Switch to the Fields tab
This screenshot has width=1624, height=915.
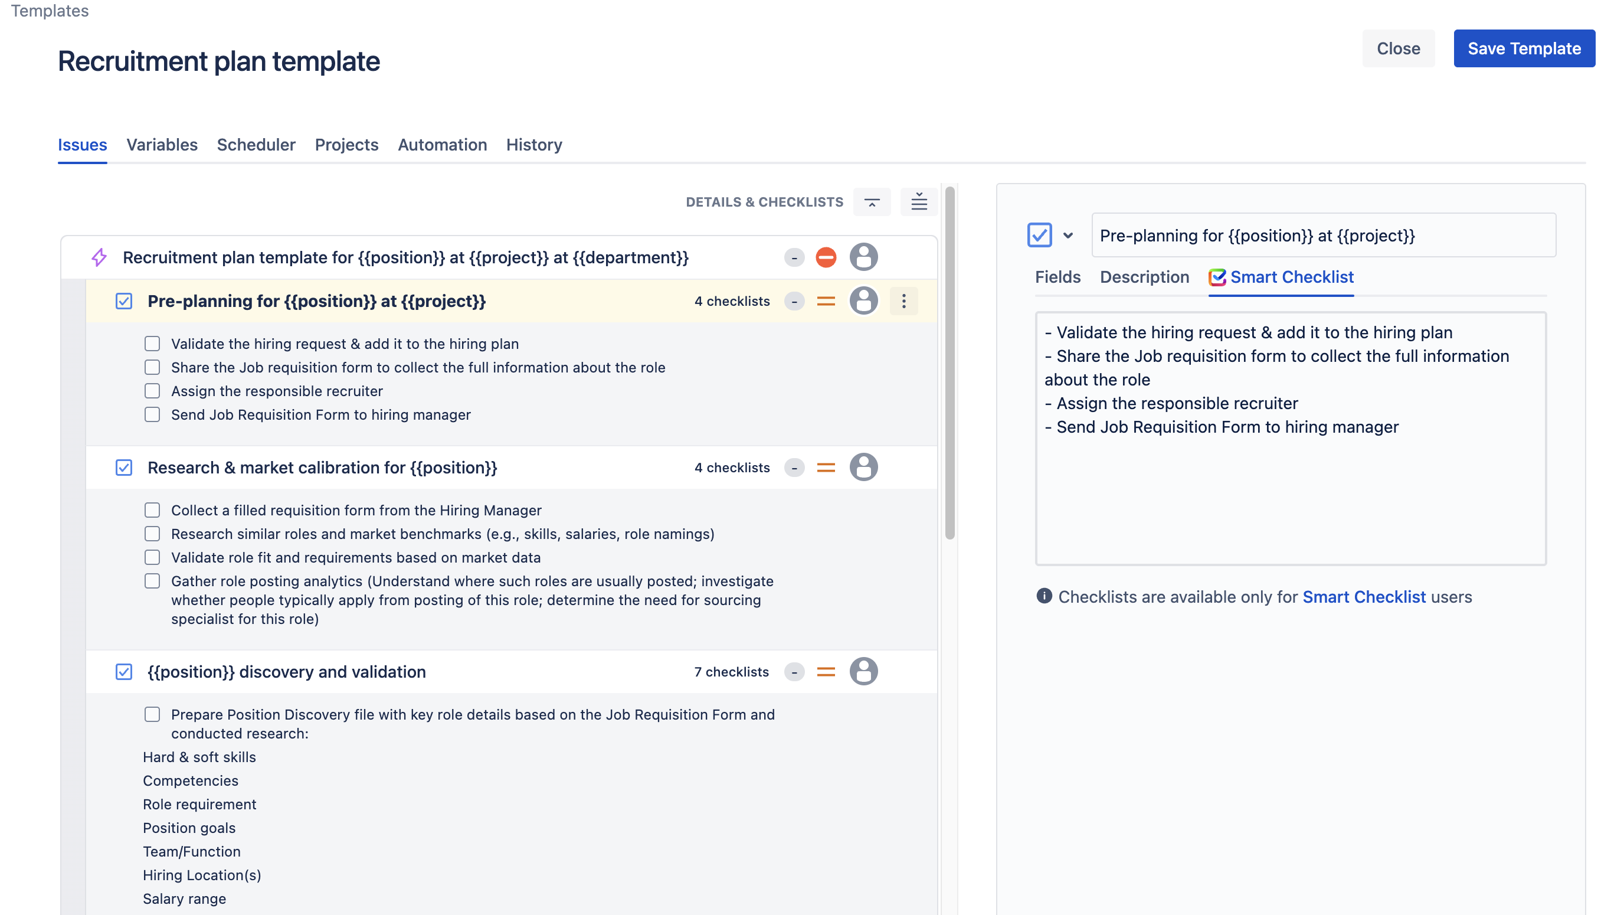click(x=1058, y=277)
